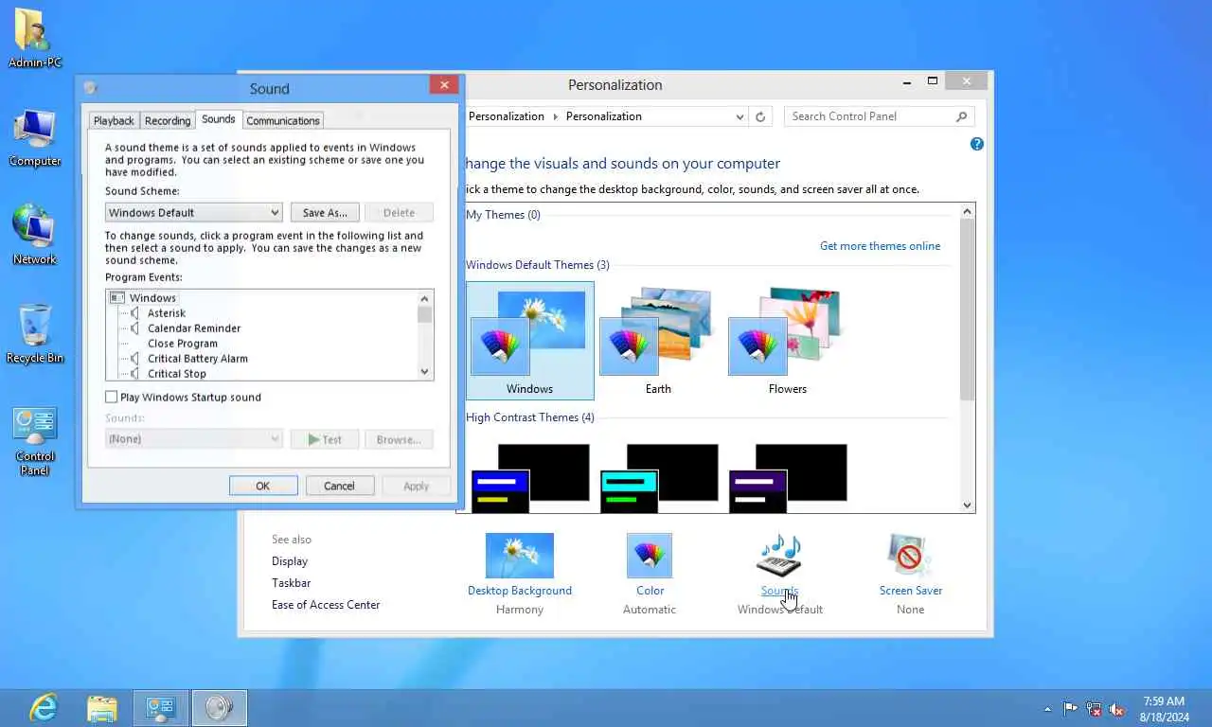Click the Asterisk event speaker icon
The width and height of the screenshot is (1212, 727).
point(135,313)
